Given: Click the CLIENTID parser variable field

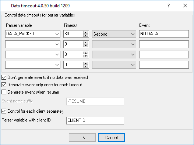Looking at the screenshot, I should click(x=95, y=120).
